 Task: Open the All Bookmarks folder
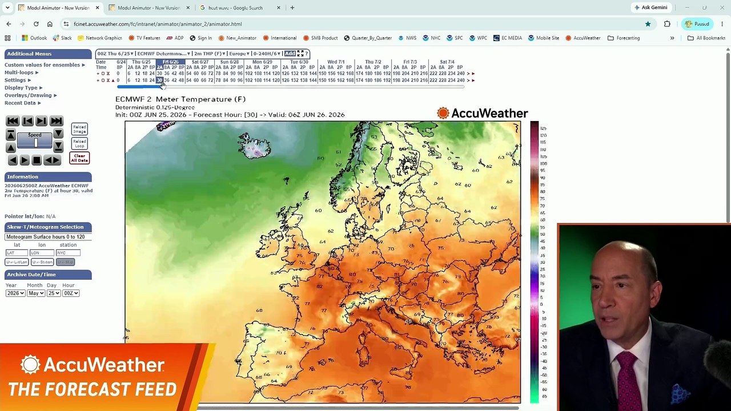tap(706, 38)
